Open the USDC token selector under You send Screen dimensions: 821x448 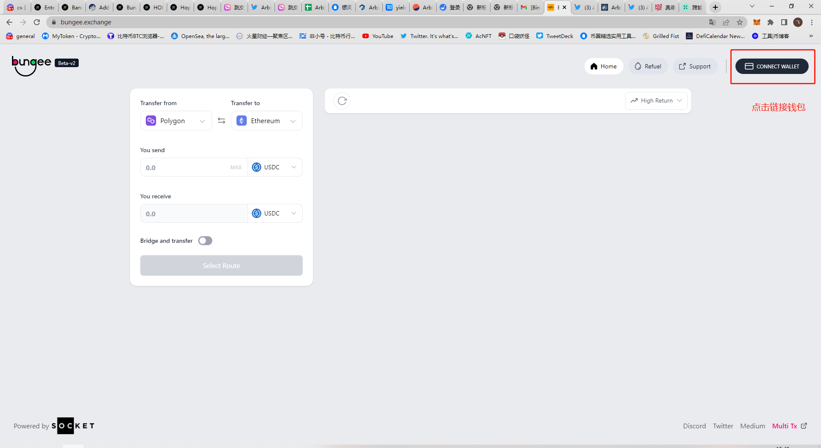(x=275, y=167)
